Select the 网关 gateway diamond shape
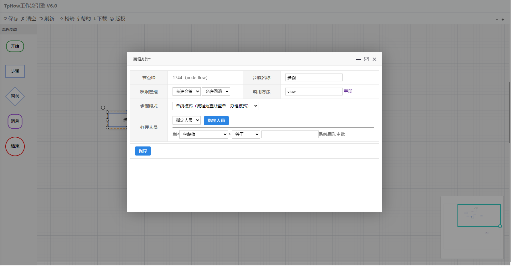Screen dimensions: 511x266 15,96
